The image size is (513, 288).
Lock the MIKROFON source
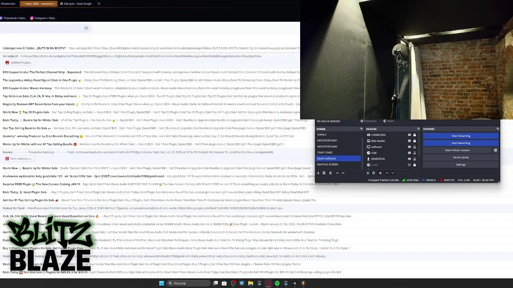pos(414,159)
